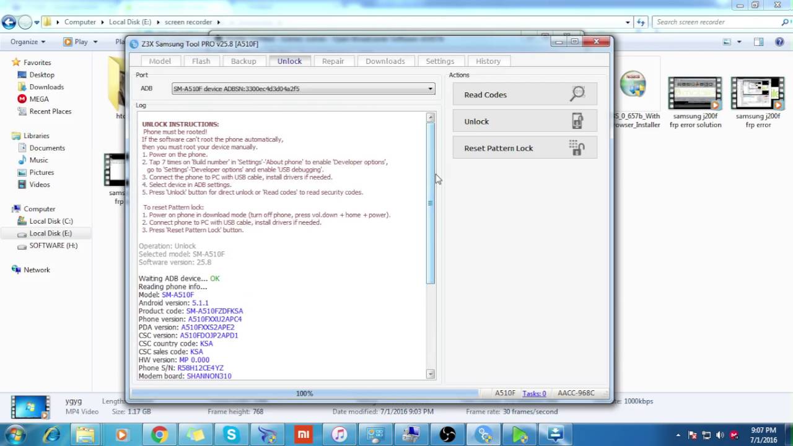Viewport: 793px width, 446px height.
Task: Click the Explorer back arrow button
Action: [x=9, y=22]
